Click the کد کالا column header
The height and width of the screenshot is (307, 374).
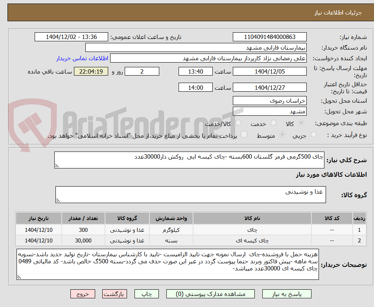[332, 218]
